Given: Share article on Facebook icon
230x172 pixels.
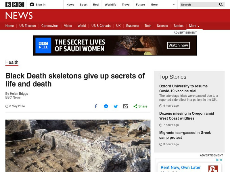Looking at the screenshot, I should coord(96,106).
